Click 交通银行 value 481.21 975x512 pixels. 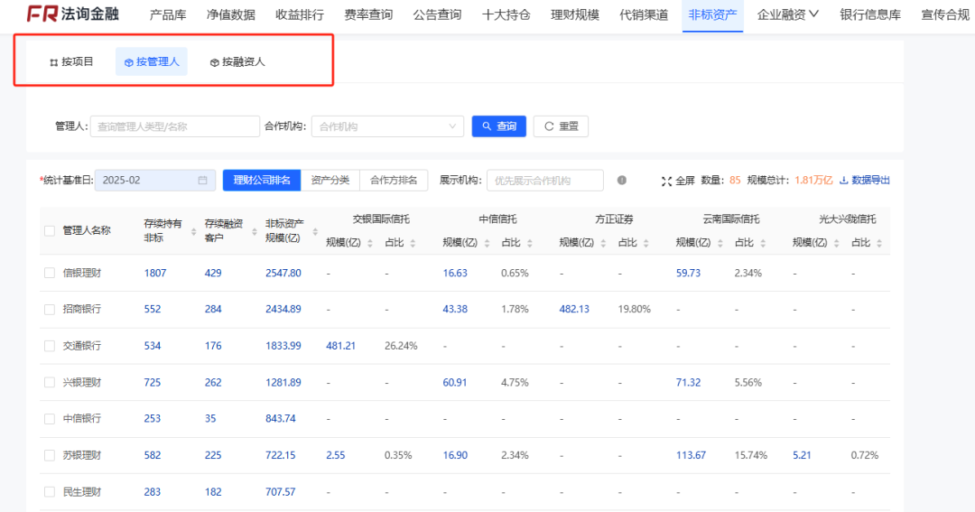point(340,346)
